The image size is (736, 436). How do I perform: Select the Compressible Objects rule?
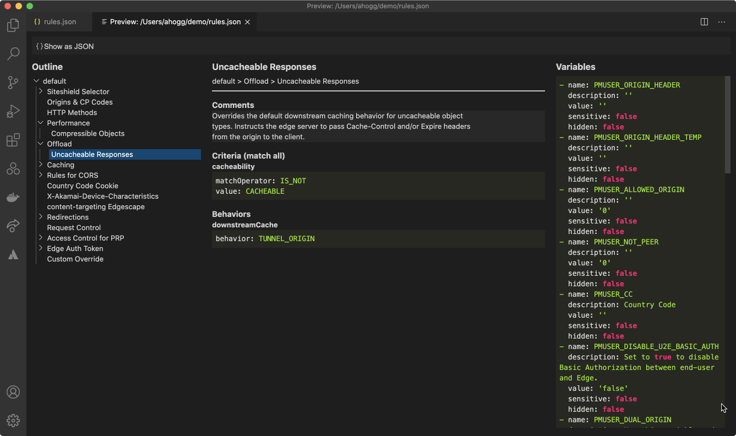[x=88, y=133]
